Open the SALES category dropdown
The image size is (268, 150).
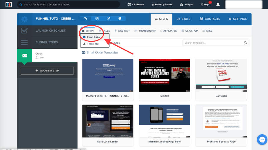tap(104, 31)
